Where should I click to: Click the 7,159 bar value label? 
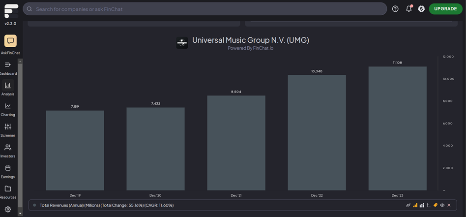[x=75, y=107]
